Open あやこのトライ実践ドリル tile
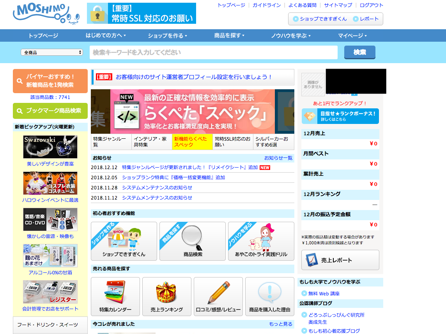The height and width of the screenshot is (334, 446). tap(261, 241)
